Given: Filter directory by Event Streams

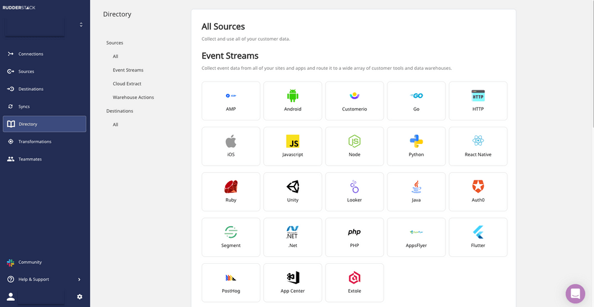Looking at the screenshot, I should (x=128, y=70).
